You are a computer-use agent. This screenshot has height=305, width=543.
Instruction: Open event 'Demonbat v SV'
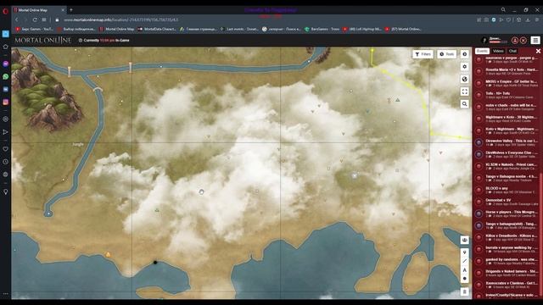click(507, 202)
